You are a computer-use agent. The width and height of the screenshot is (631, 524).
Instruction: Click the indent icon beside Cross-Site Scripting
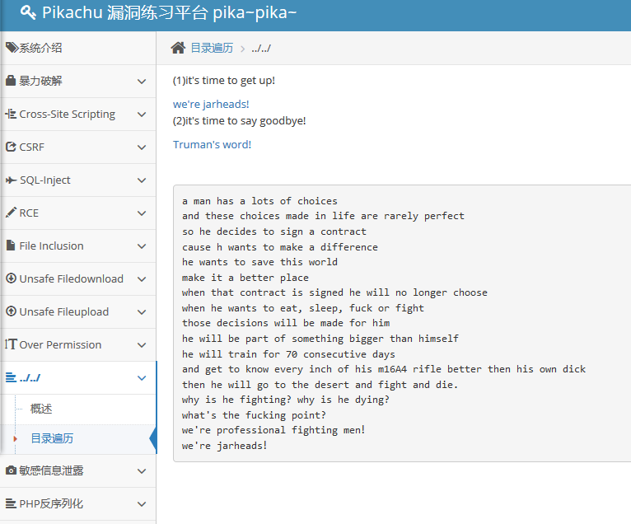pyautogui.click(x=11, y=114)
